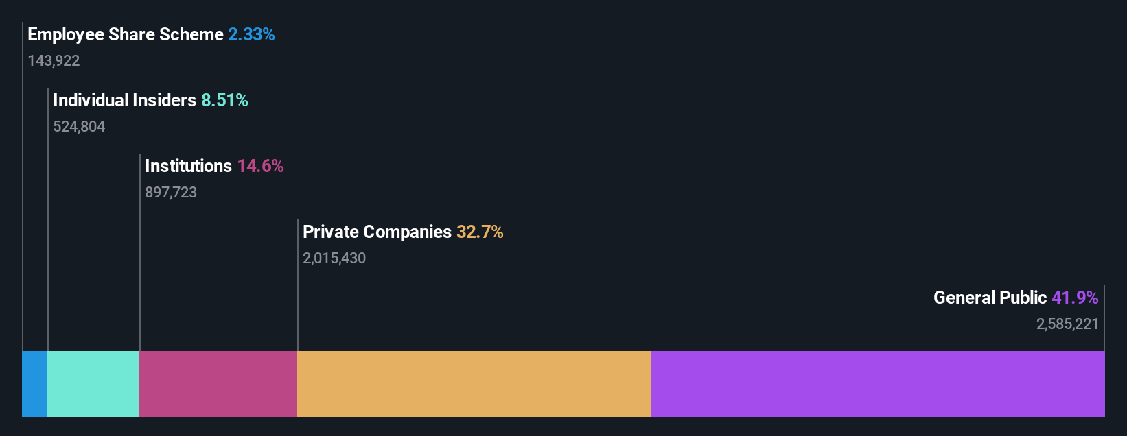Screen dimensions: 1127x436
Task: Click the purple General Public bar segment
Action: [878, 384]
